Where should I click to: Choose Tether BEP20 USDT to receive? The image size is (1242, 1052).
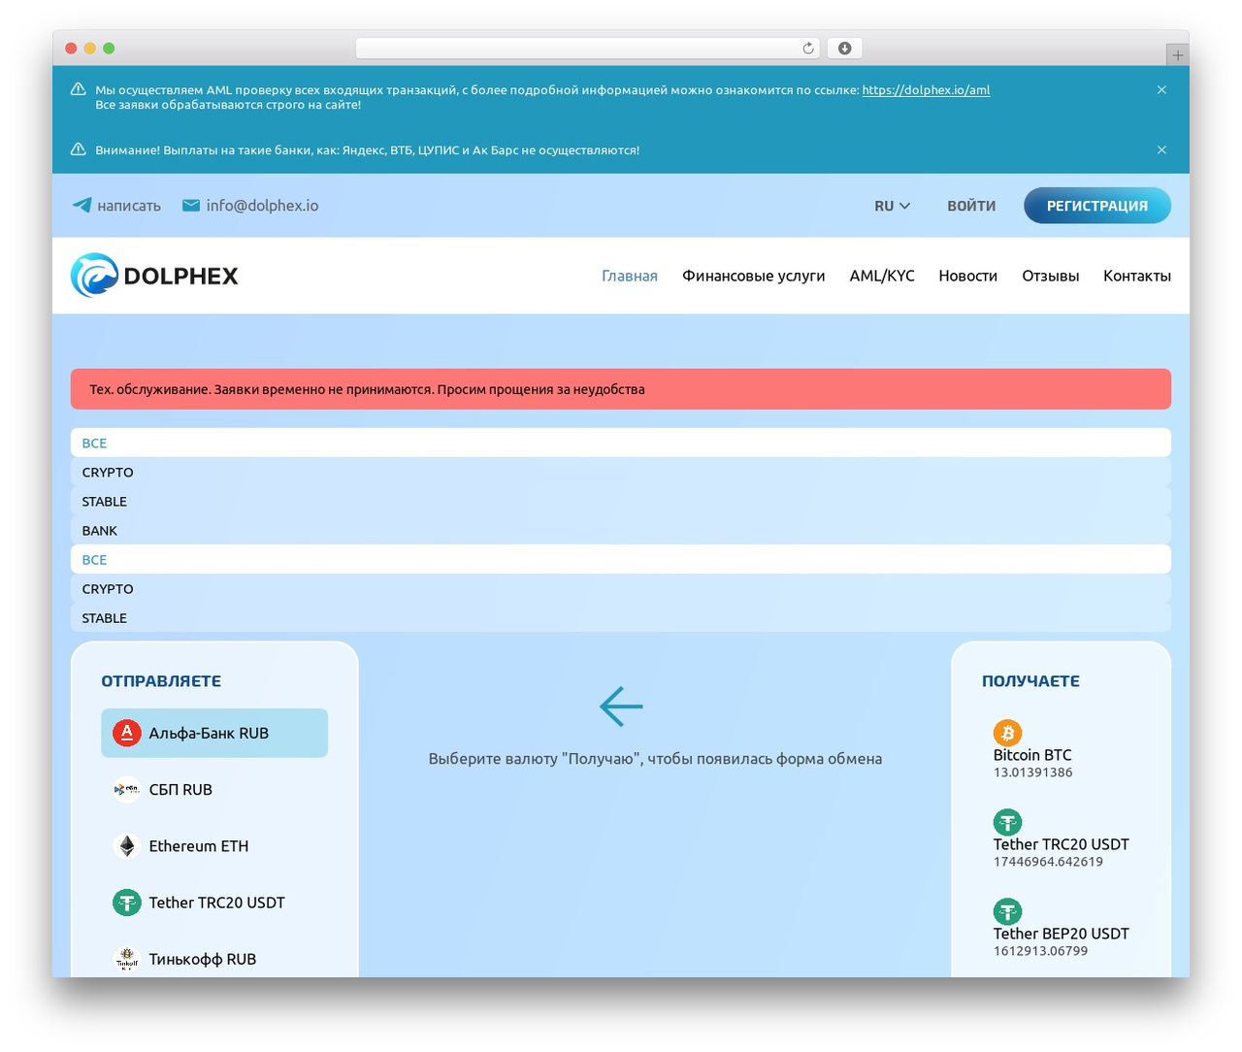click(1062, 929)
